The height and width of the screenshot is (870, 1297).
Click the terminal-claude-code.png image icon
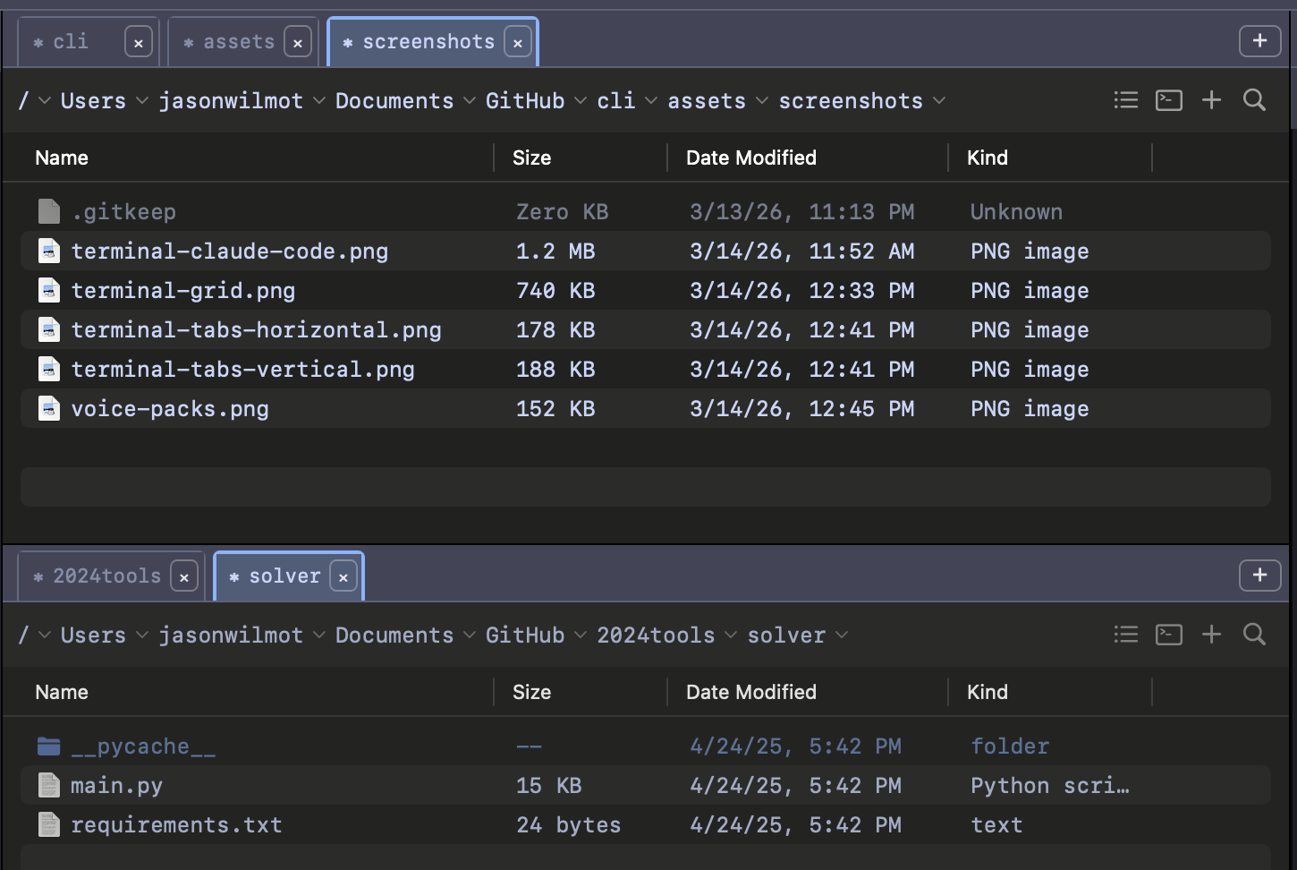click(x=48, y=251)
